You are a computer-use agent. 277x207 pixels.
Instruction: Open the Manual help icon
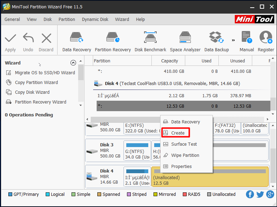click(x=247, y=37)
